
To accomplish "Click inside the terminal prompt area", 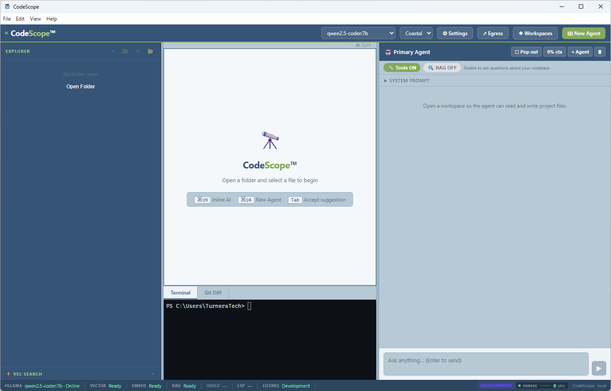I will (270, 340).
